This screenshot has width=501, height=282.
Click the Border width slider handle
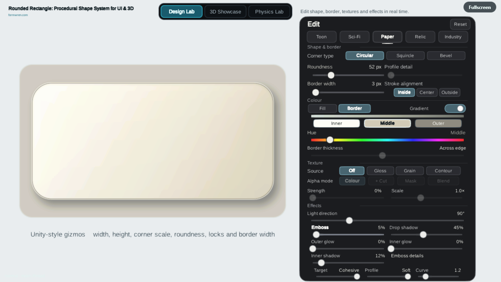pyautogui.click(x=315, y=92)
